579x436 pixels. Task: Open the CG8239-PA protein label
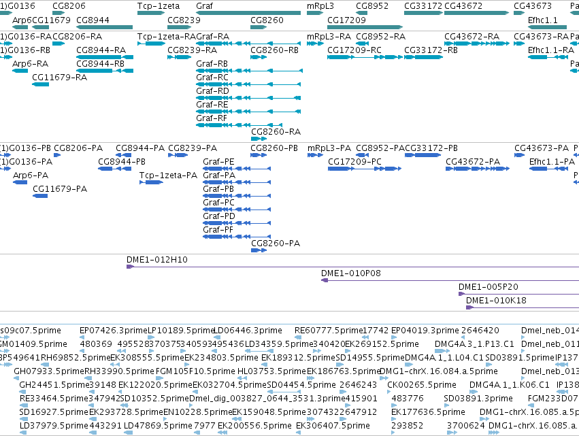(193, 148)
